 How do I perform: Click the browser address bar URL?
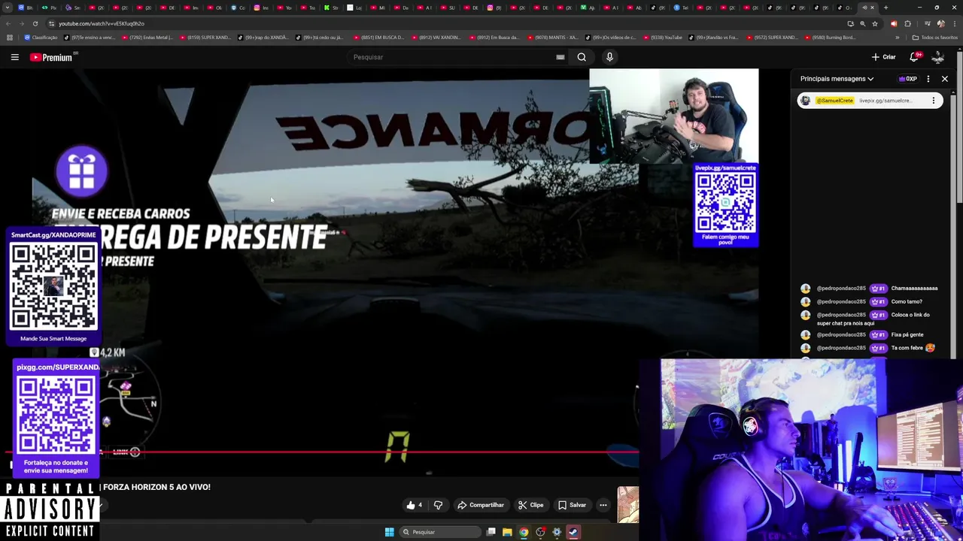(x=102, y=23)
